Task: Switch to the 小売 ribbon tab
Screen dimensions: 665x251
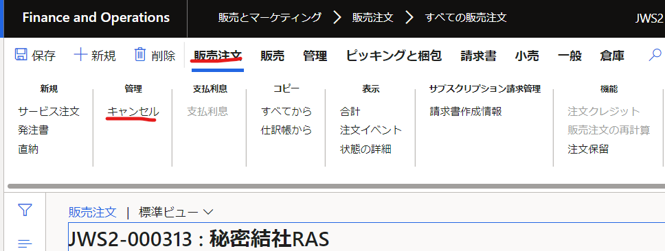Action: (527, 56)
